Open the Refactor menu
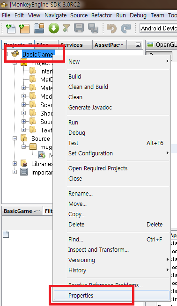The image size is (177, 306). point(102,15)
